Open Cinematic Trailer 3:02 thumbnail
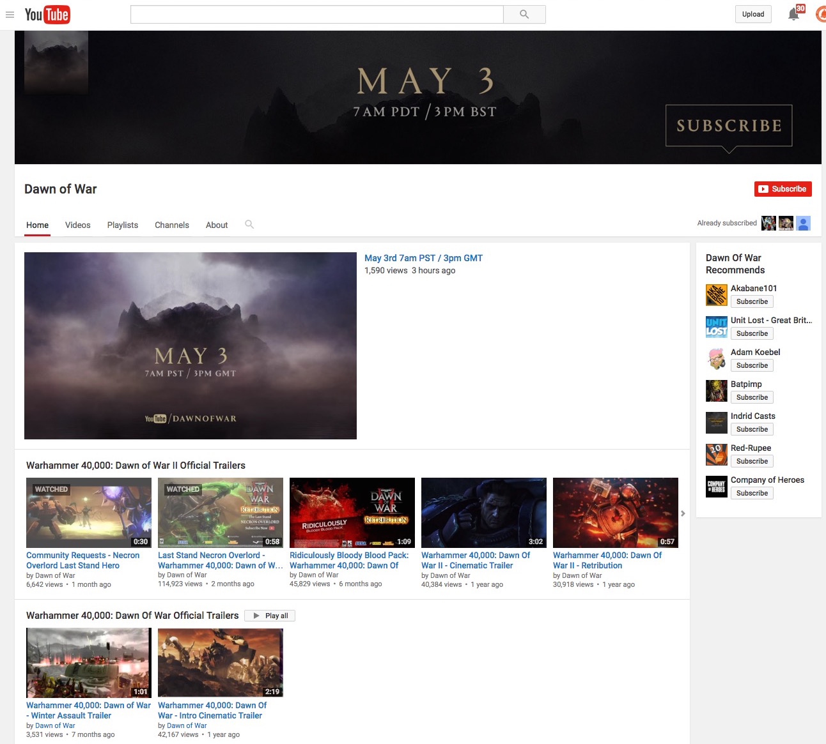Screen dimensions: 826x744 484,513
